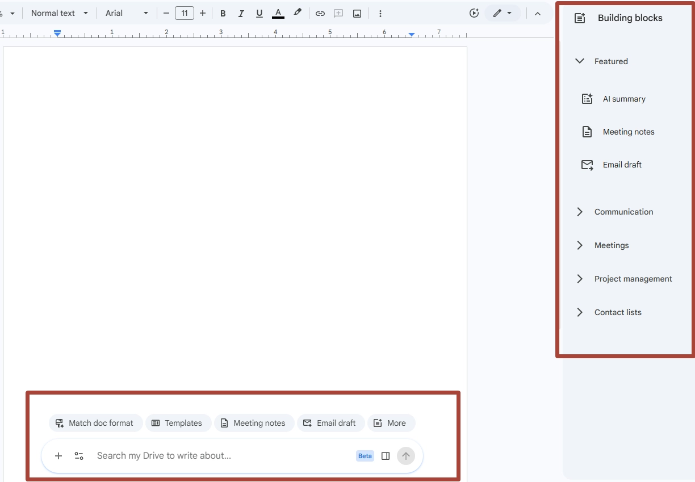Screen dimensions: 695x482
Task: Toggle side panel icon next to Beta
Action: point(386,456)
